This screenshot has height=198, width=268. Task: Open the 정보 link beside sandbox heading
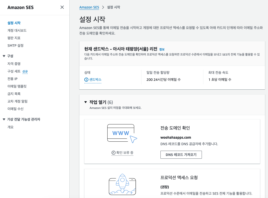(162, 49)
